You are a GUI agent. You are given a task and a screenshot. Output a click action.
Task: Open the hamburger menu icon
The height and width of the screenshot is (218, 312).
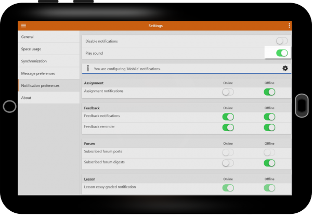coord(23,25)
